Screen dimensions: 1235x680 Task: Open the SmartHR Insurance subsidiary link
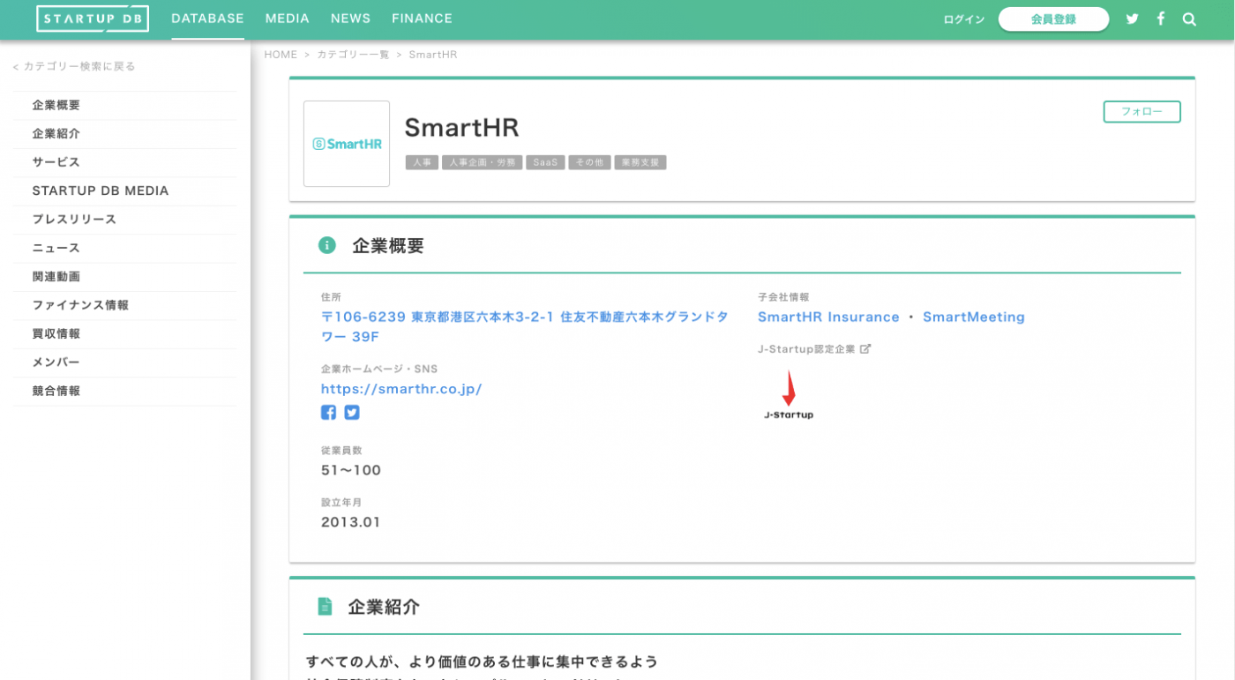pyautogui.click(x=828, y=317)
